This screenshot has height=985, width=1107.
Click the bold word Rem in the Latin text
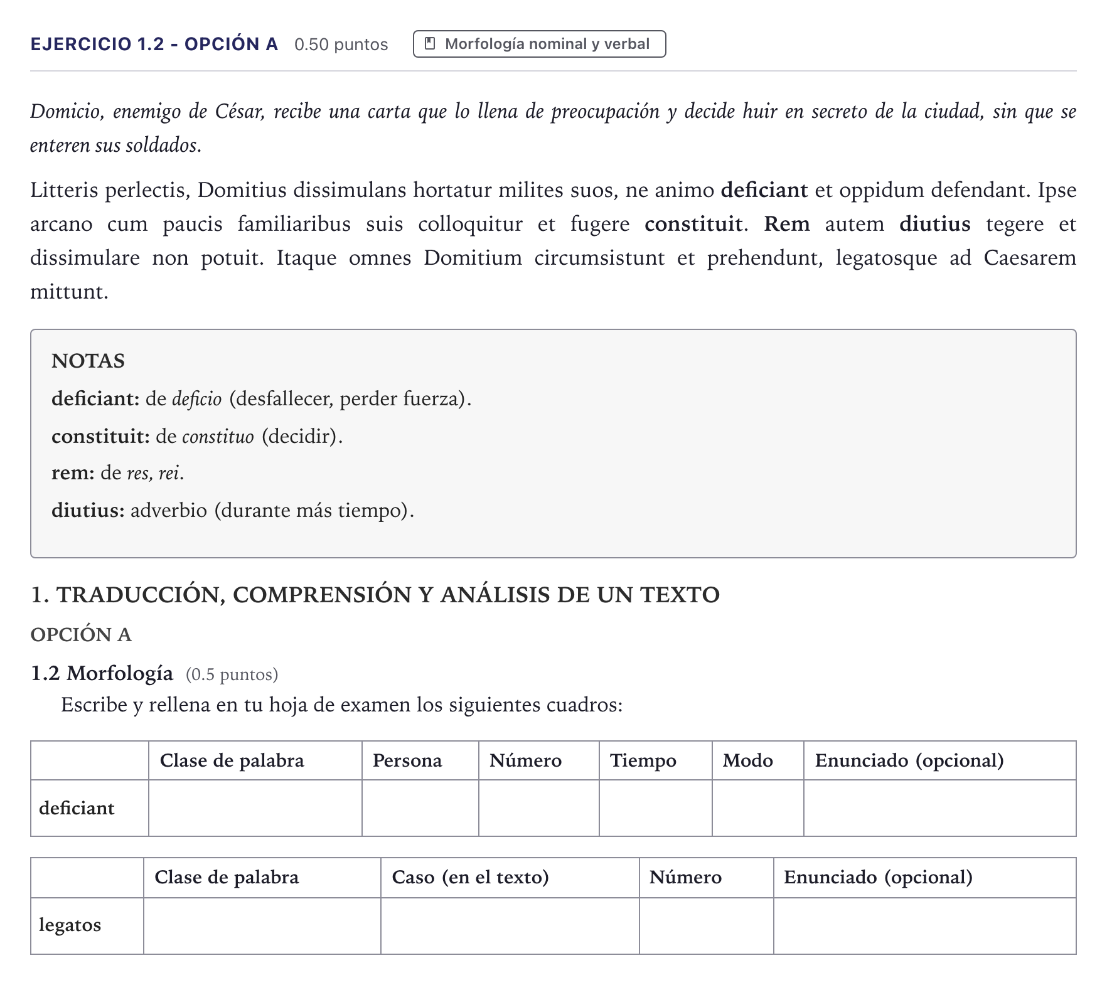(786, 224)
